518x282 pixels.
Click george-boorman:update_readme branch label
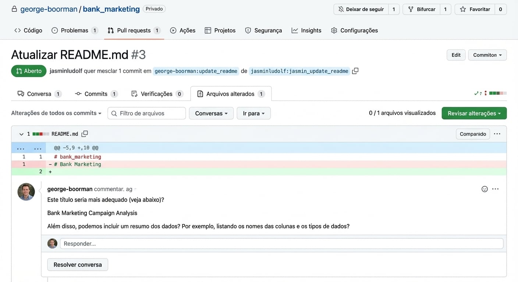(196, 71)
